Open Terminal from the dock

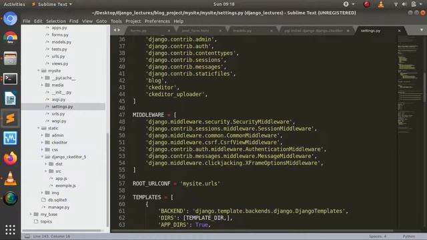10,79
